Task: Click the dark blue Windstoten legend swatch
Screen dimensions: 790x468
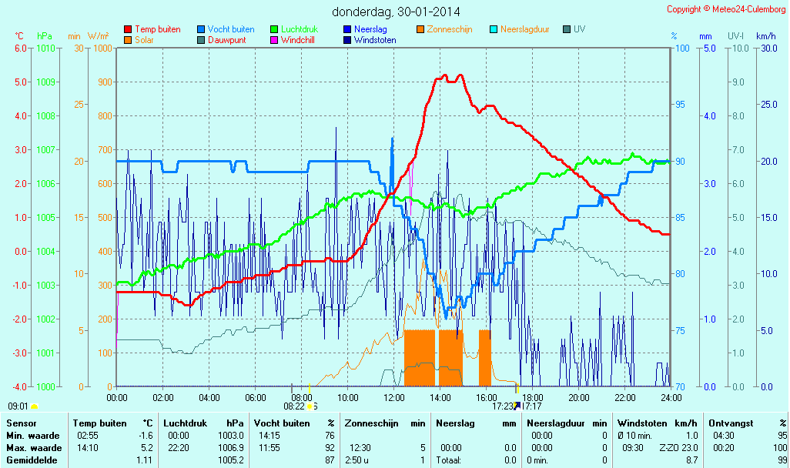Action: pyautogui.click(x=347, y=40)
